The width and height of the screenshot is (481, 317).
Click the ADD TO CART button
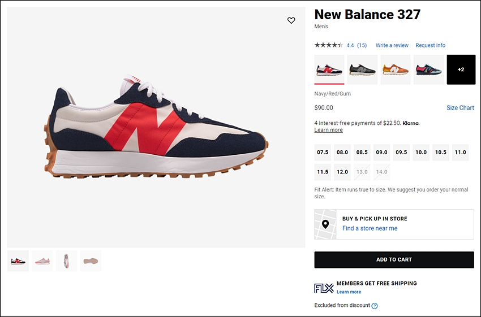(394, 260)
